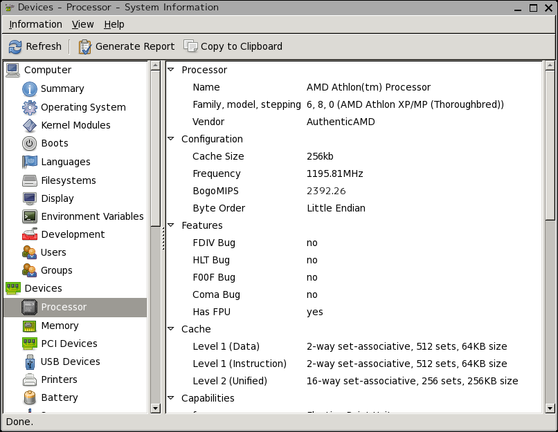Collapse the Capabilities section
Viewport: 558px width, 432px height.
click(x=171, y=397)
